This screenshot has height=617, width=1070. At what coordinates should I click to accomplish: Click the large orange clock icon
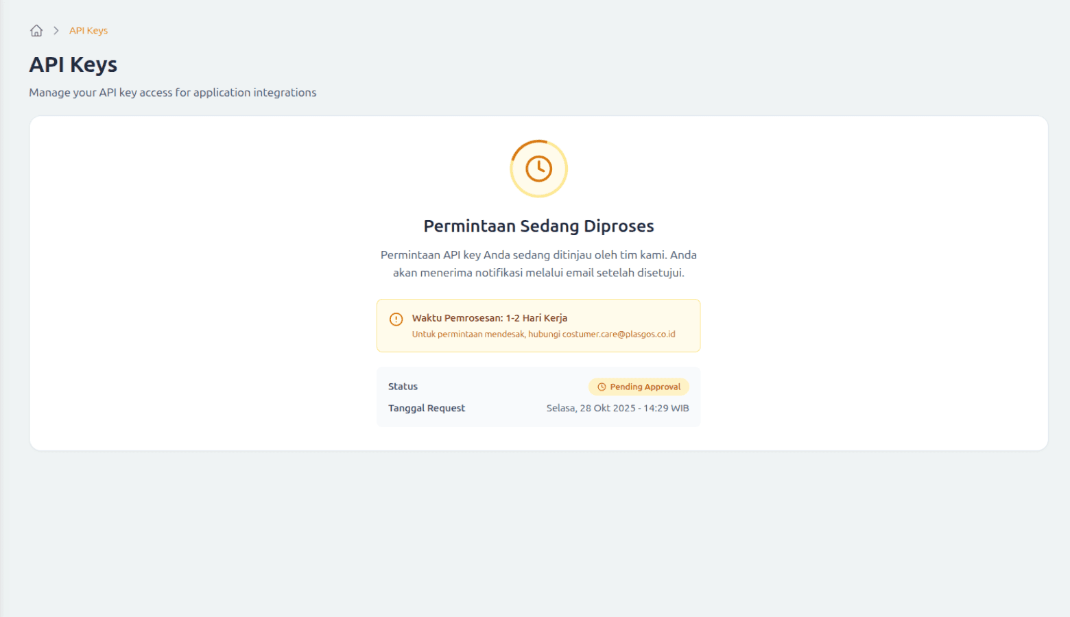(x=538, y=169)
